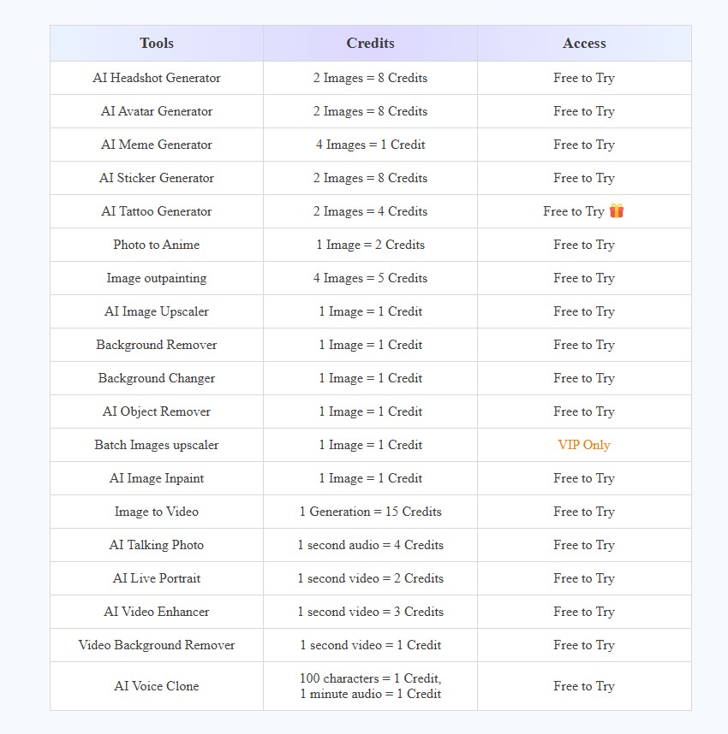Click the Credits column header
This screenshot has width=728, height=734.
tap(370, 44)
